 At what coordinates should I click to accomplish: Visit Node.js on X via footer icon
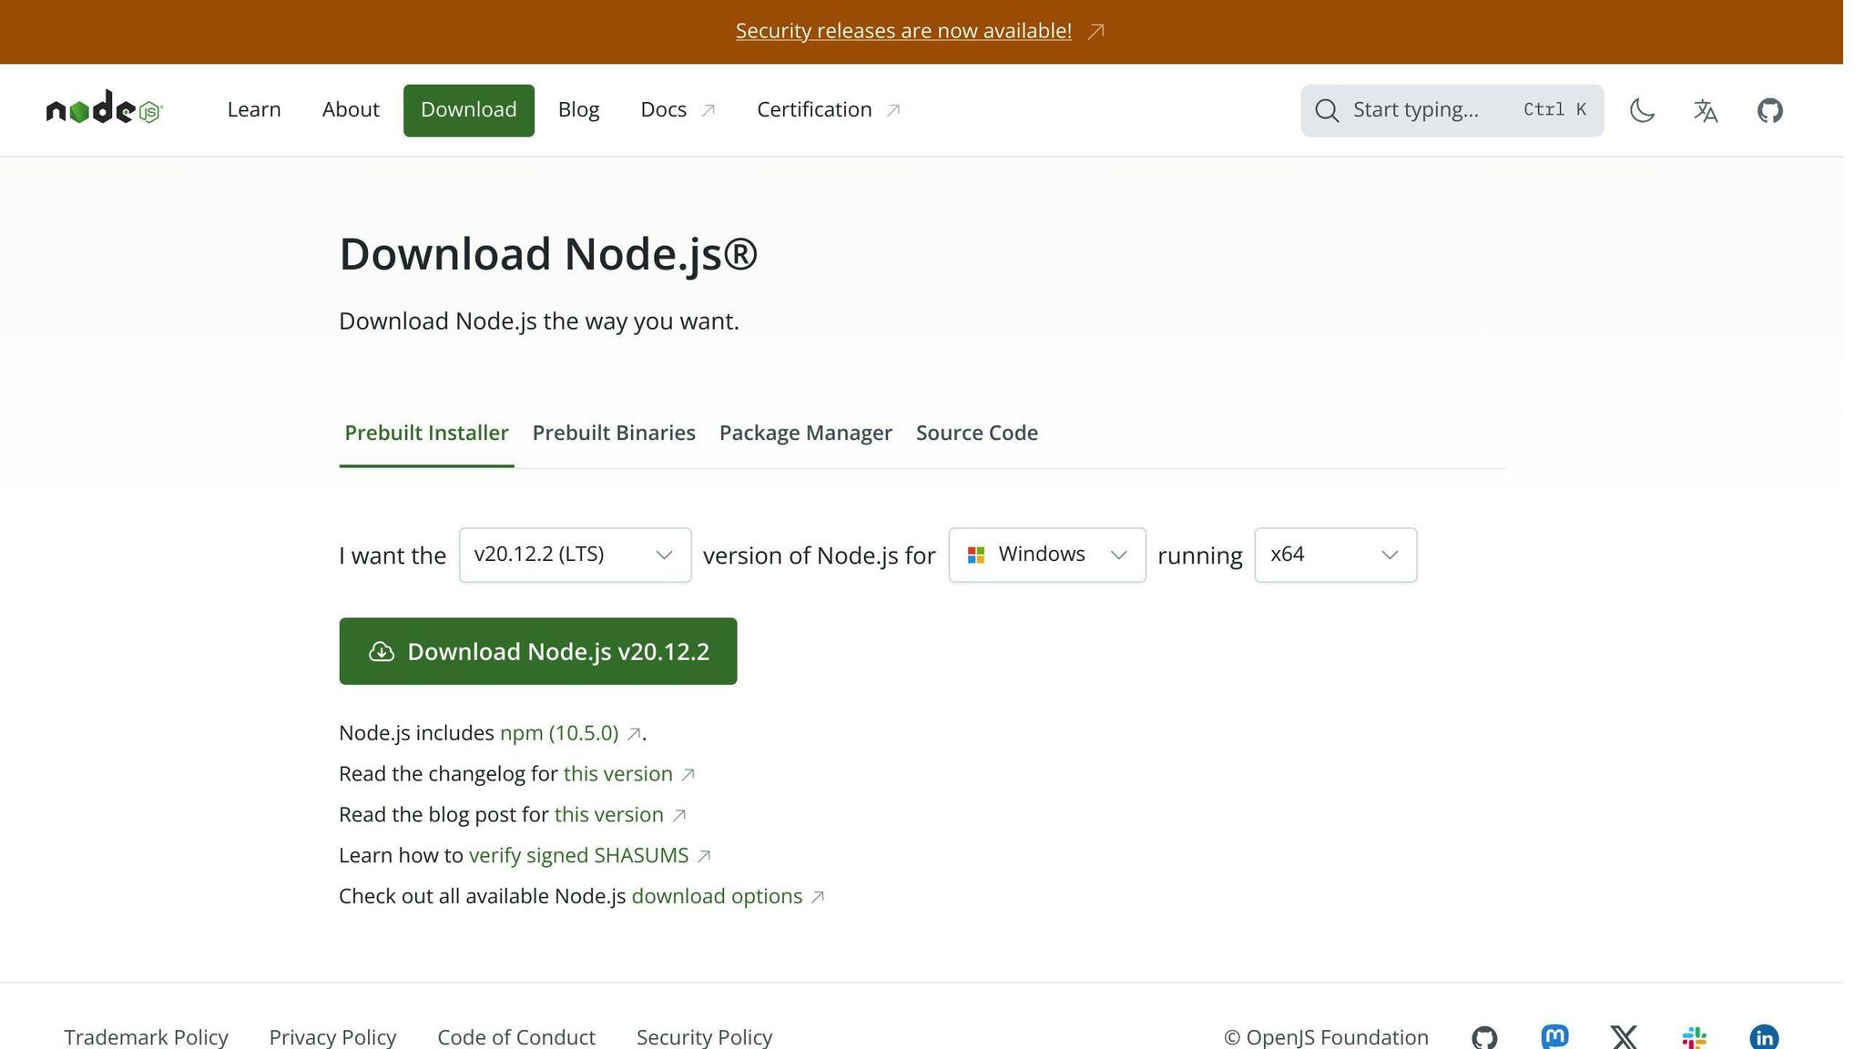pos(1622,1036)
